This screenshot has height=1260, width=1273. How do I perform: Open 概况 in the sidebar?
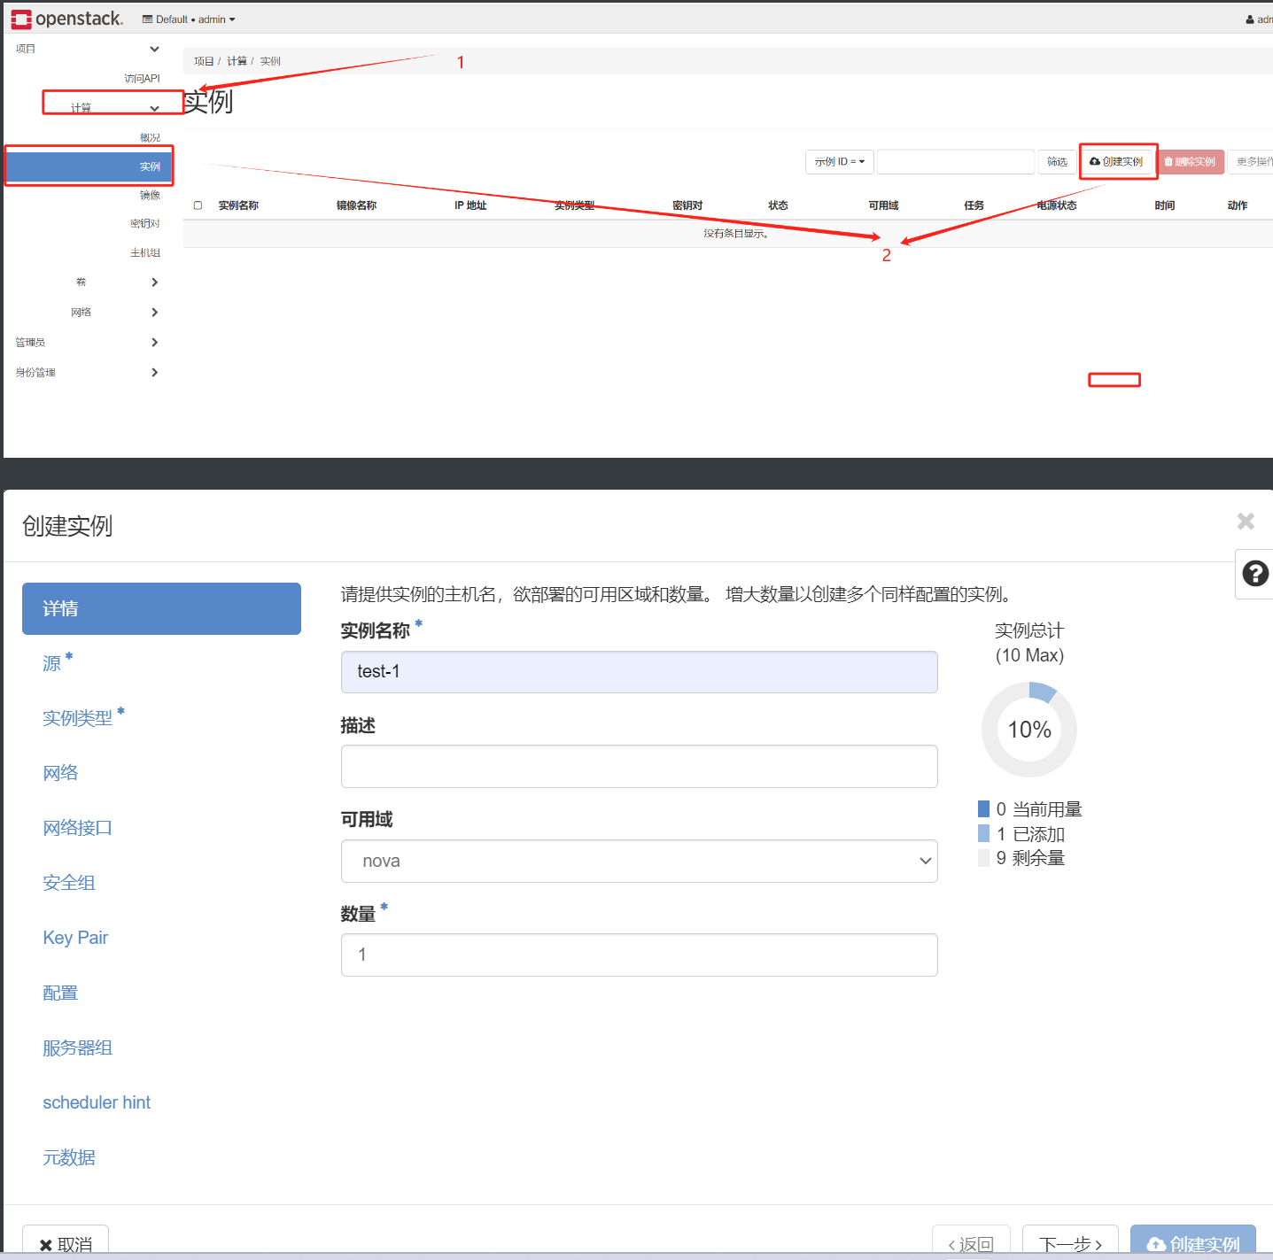pyautogui.click(x=150, y=137)
